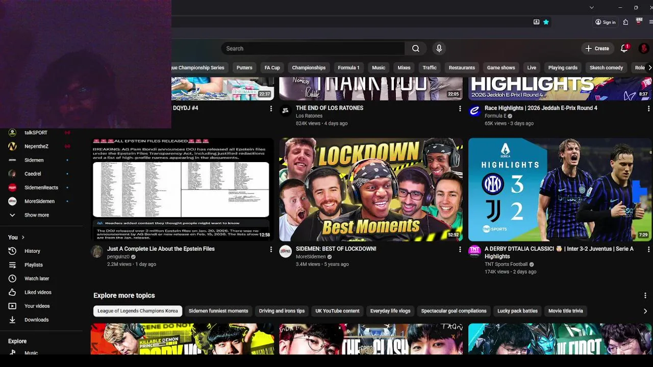Open Downloads arrow icon

click(x=12, y=320)
